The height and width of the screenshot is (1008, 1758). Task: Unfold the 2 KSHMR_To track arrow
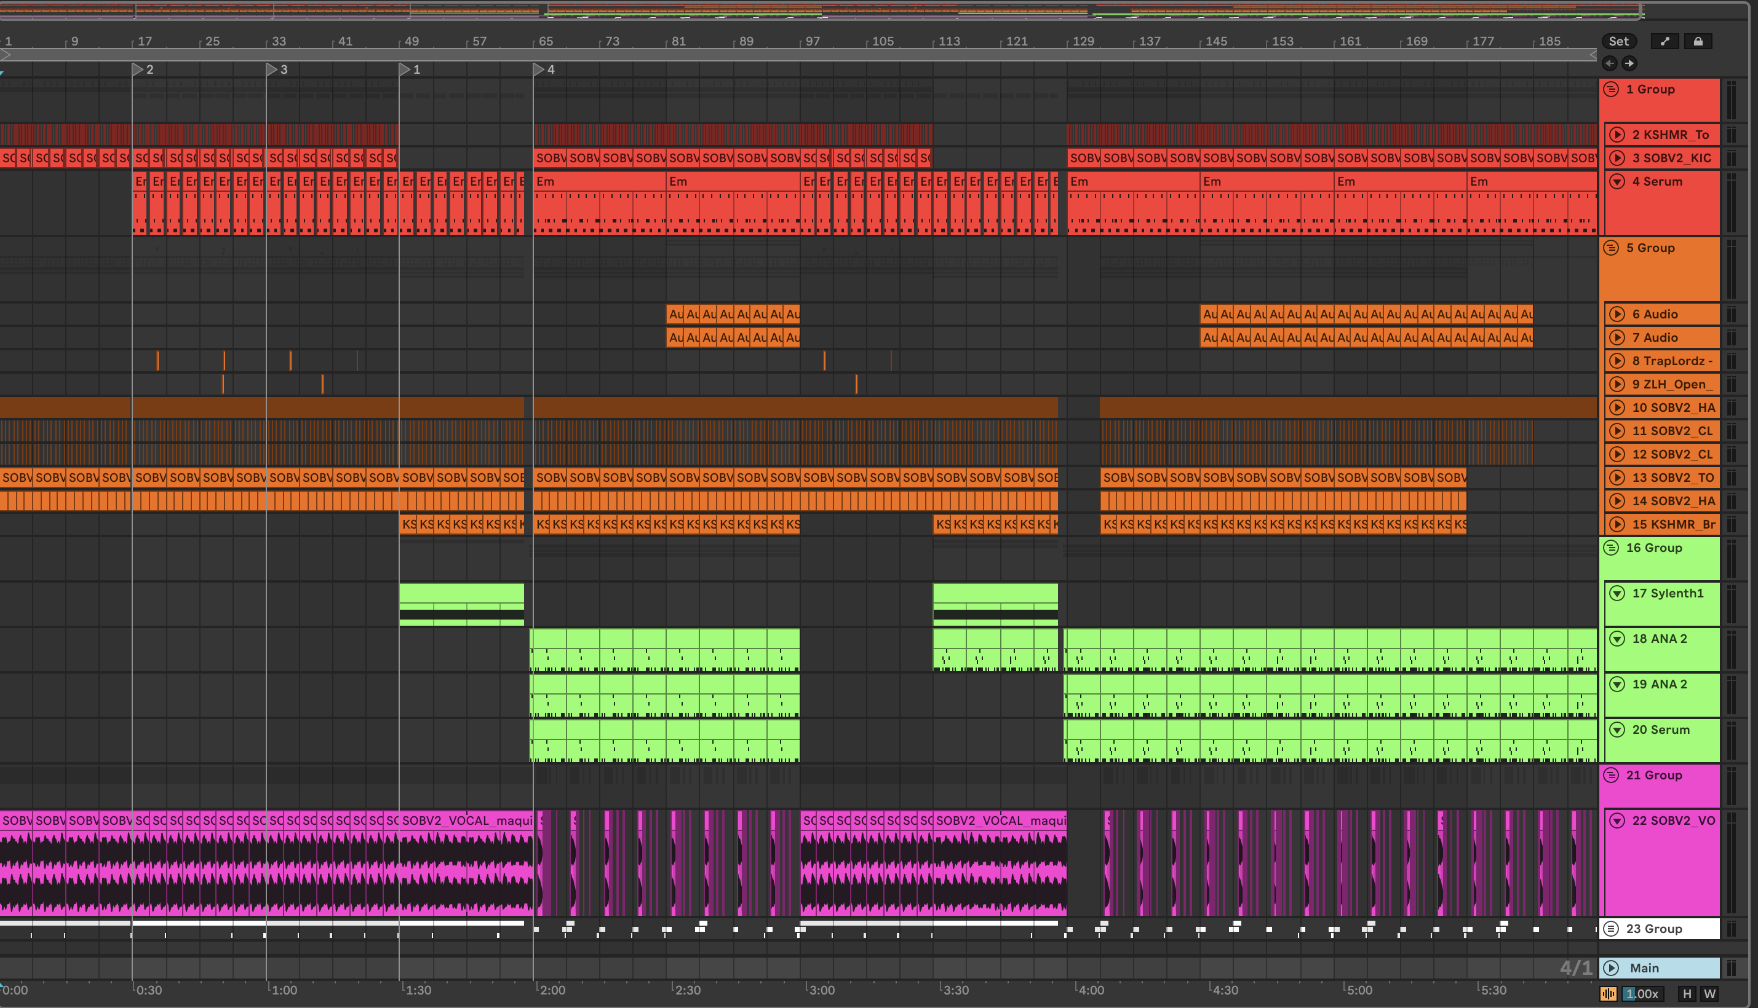pyautogui.click(x=1617, y=135)
